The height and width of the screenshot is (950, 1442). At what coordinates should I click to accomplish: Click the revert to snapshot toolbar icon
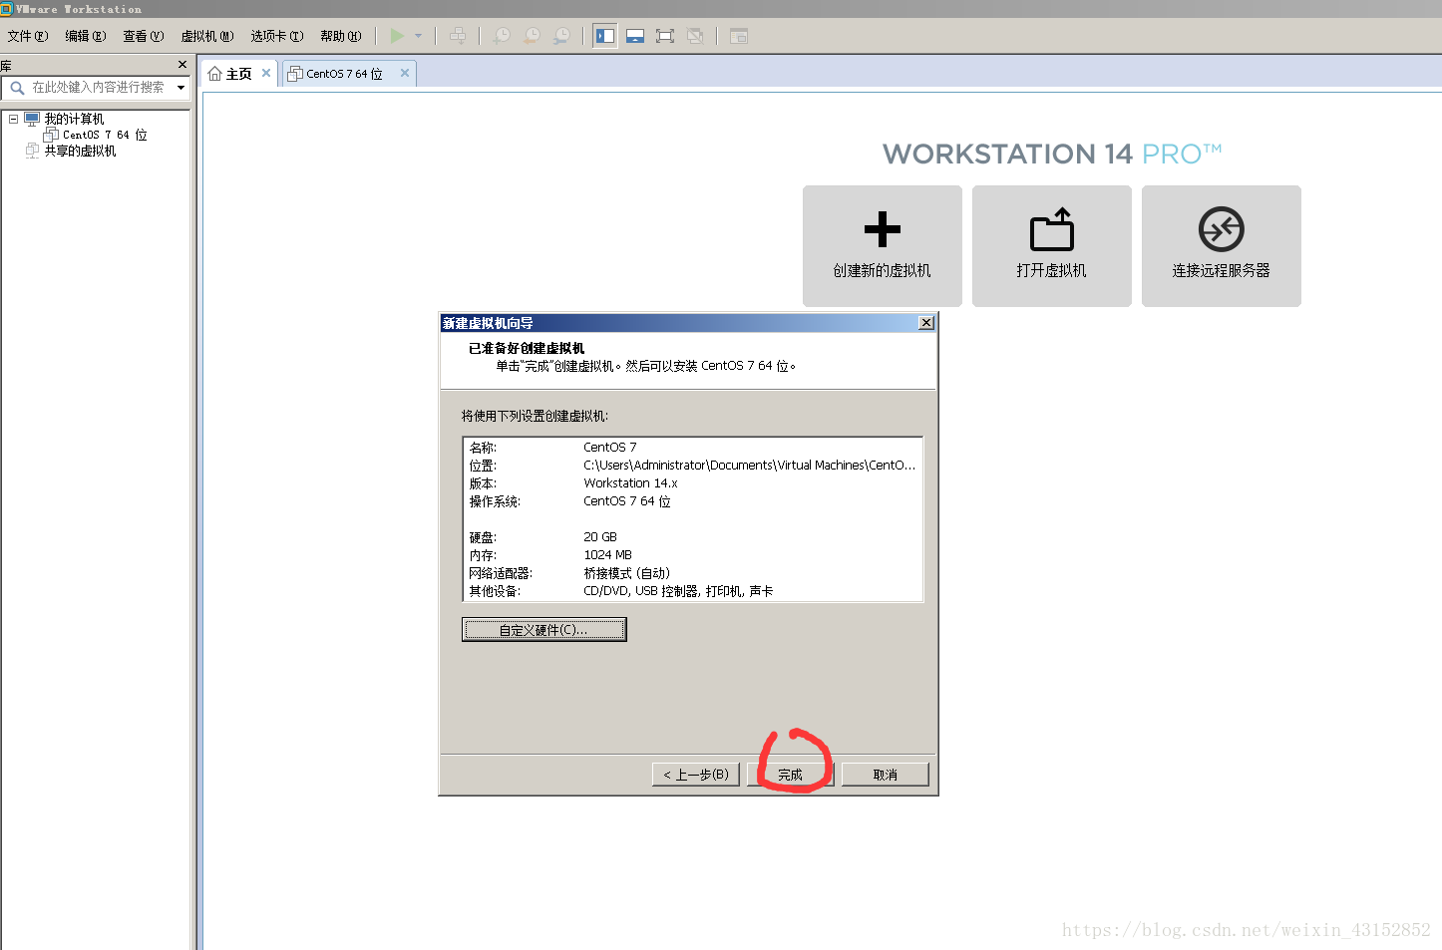[533, 36]
